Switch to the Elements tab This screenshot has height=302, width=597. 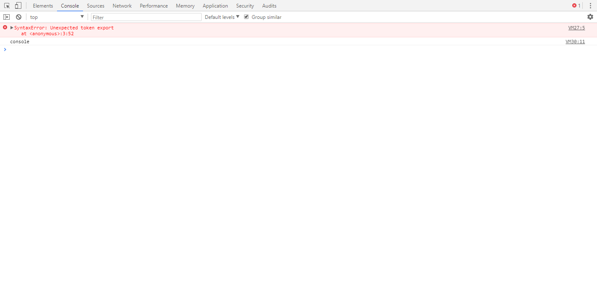(43, 5)
